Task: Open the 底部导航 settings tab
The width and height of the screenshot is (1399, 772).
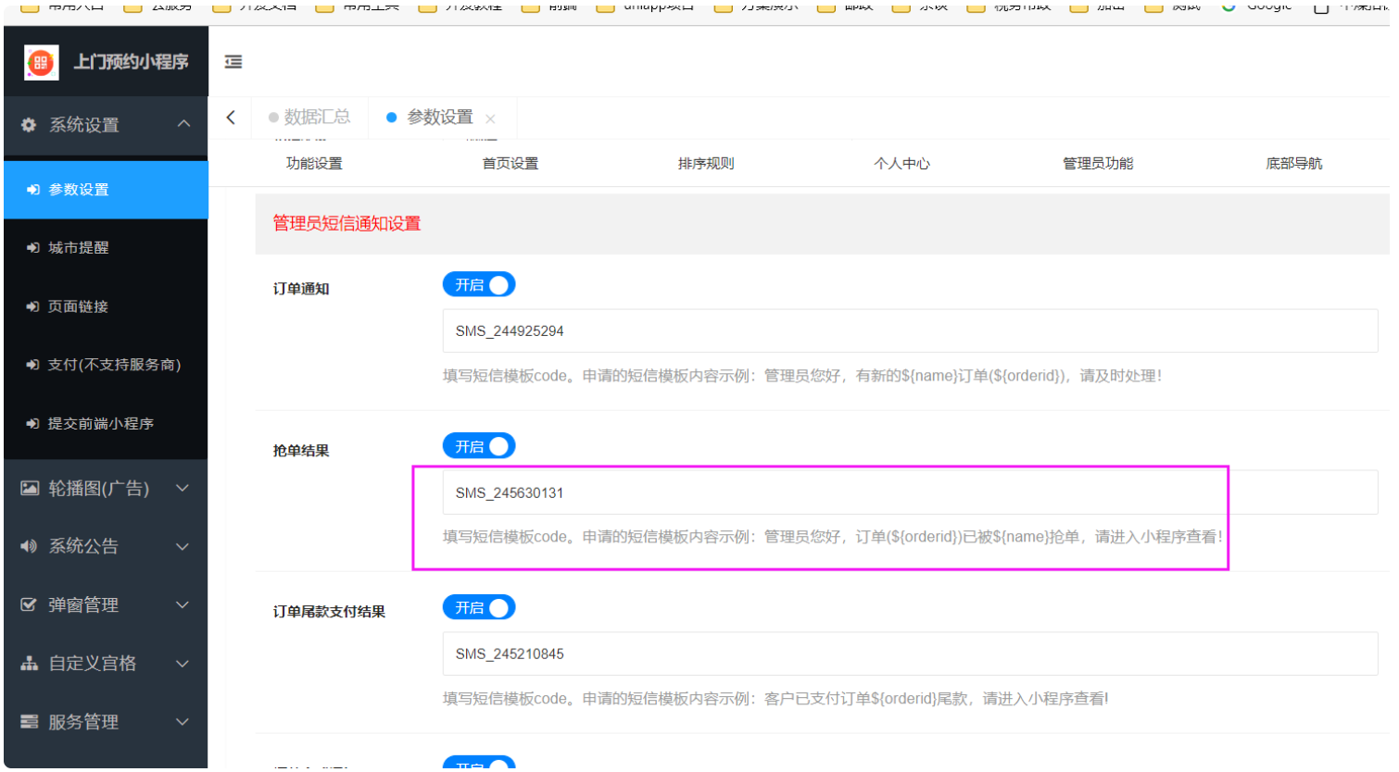Action: pos(1294,164)
